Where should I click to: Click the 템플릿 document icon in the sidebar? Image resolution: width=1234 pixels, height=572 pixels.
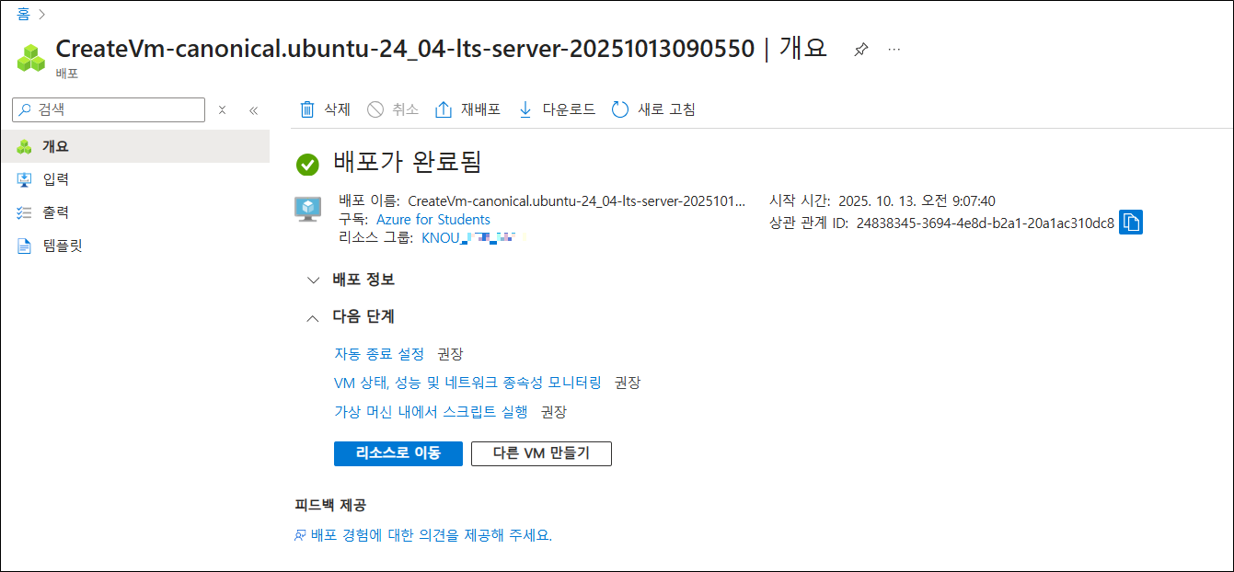pyautogui.click(x=24, y=246)
